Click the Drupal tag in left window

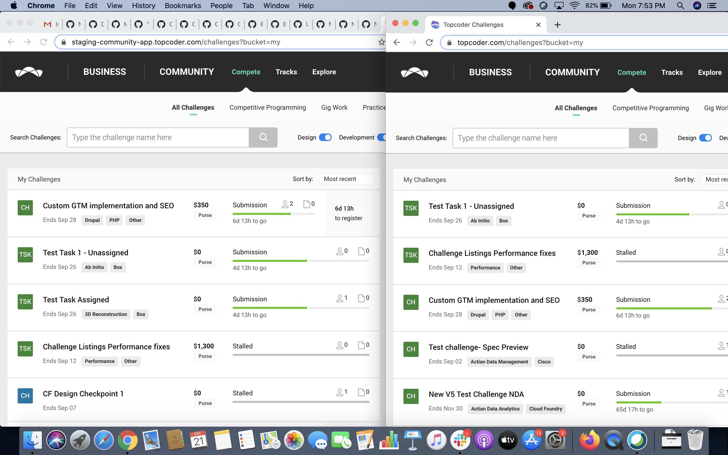click(92, 220)
